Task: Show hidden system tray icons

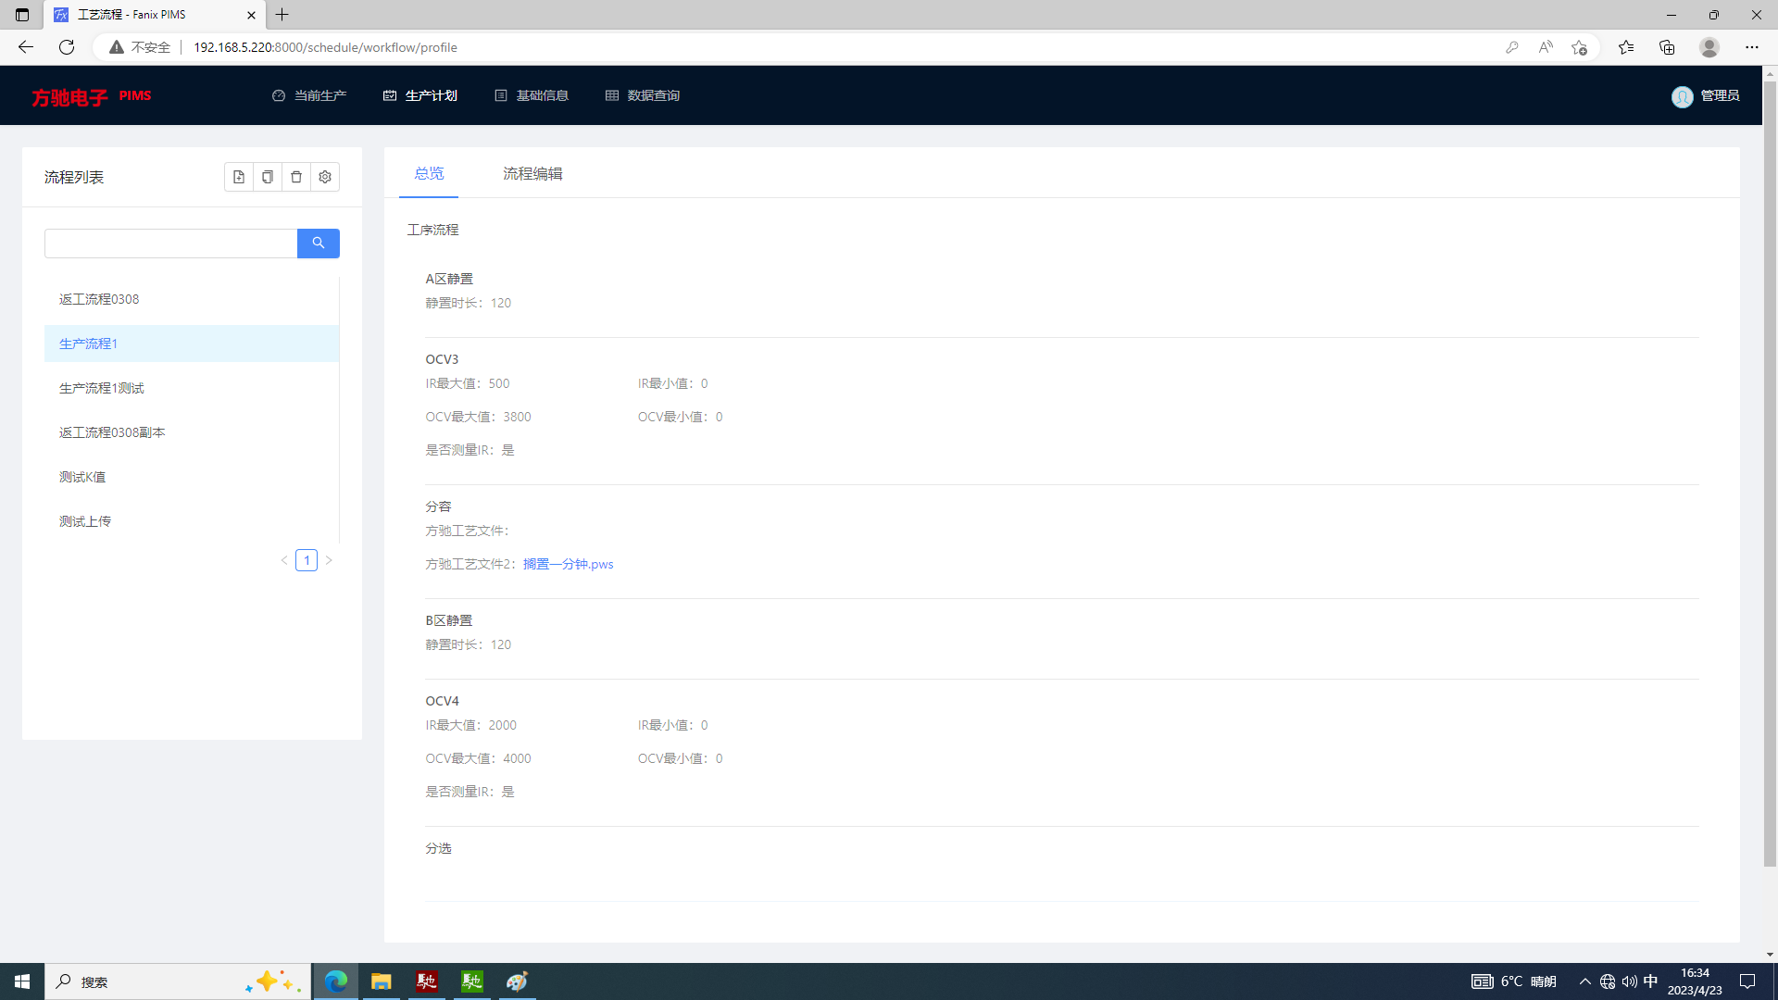Action: 1585,981
